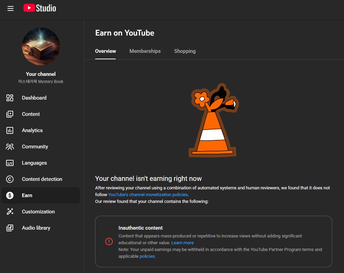This screenshot has height=273, width=344.
Task: Switch to the Memberships tab
Action: click(145, 51)
